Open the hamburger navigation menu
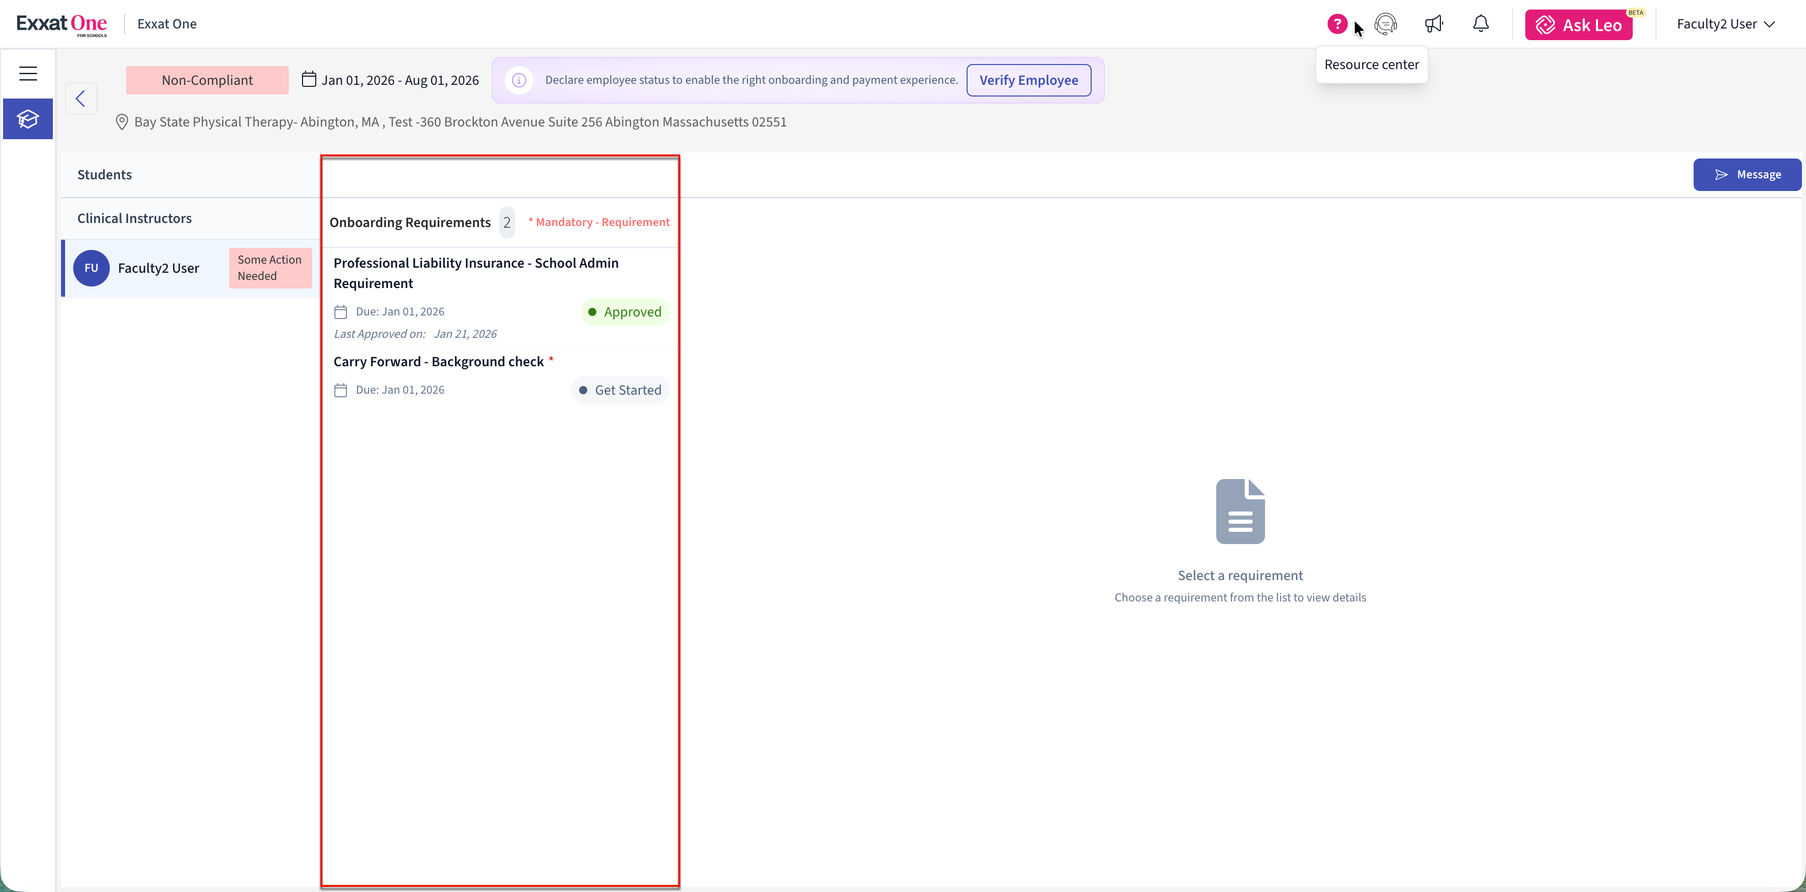Viewport: 1806px width, 892px height. [28, 73]
